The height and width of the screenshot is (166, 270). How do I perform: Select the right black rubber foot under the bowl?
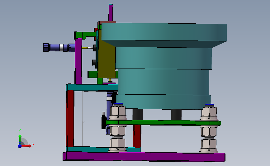tap(176, 115)
